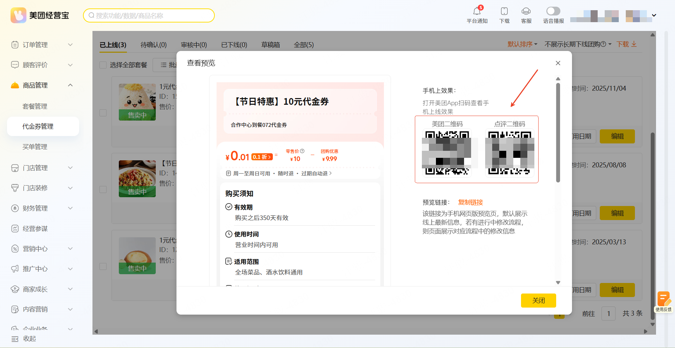The width and height of the screenshot is (675, 348).
Task: Click the dialog scroll-down arrow
Action: pyautogui.click(x=558, y=282)
